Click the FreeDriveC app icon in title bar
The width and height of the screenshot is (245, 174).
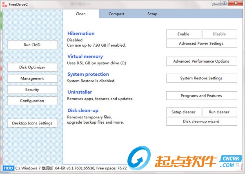[5, 5]
